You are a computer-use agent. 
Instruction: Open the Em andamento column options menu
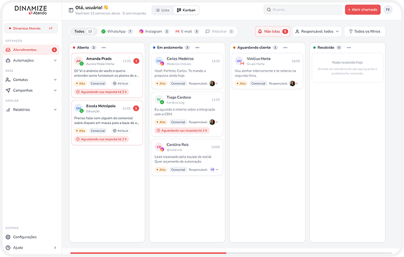(x=197, y=48)
